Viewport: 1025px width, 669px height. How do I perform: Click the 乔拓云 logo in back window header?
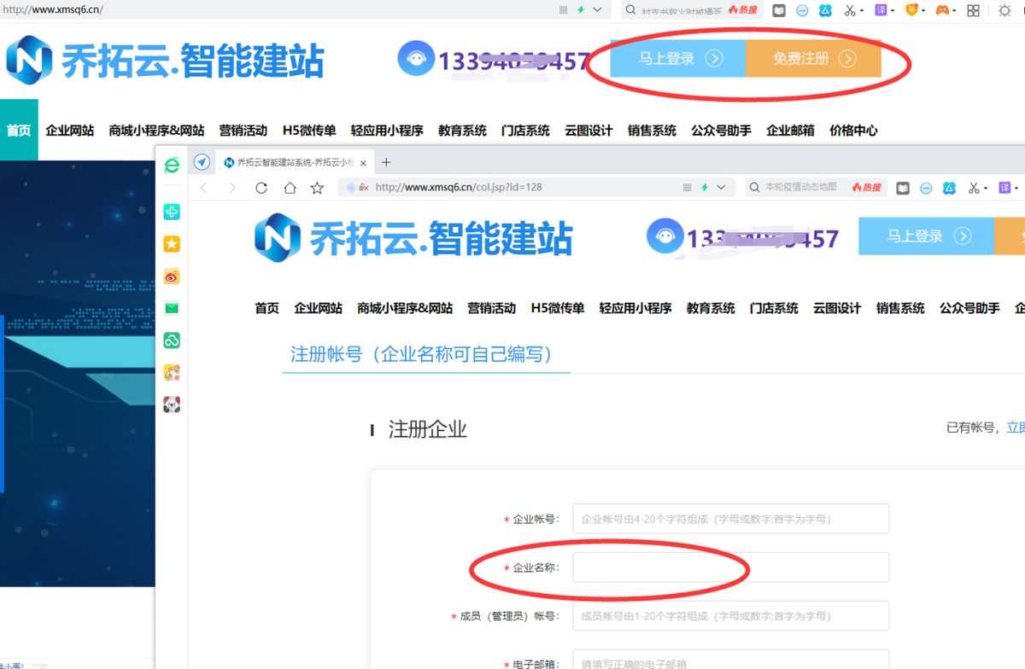coord(166,61)
